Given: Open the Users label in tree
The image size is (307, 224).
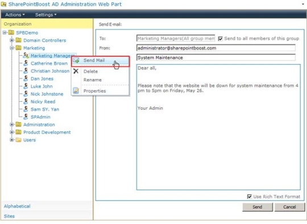Looking at the screenshot, I should pyautogui.click(x=30, y=140).
